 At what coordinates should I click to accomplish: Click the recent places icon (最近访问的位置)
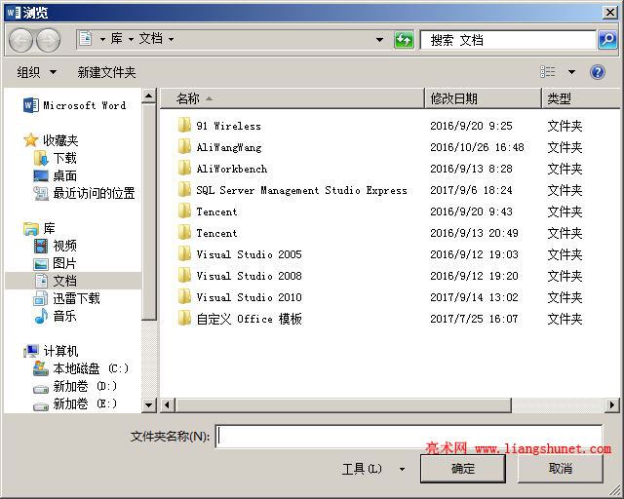coord(41,193)
